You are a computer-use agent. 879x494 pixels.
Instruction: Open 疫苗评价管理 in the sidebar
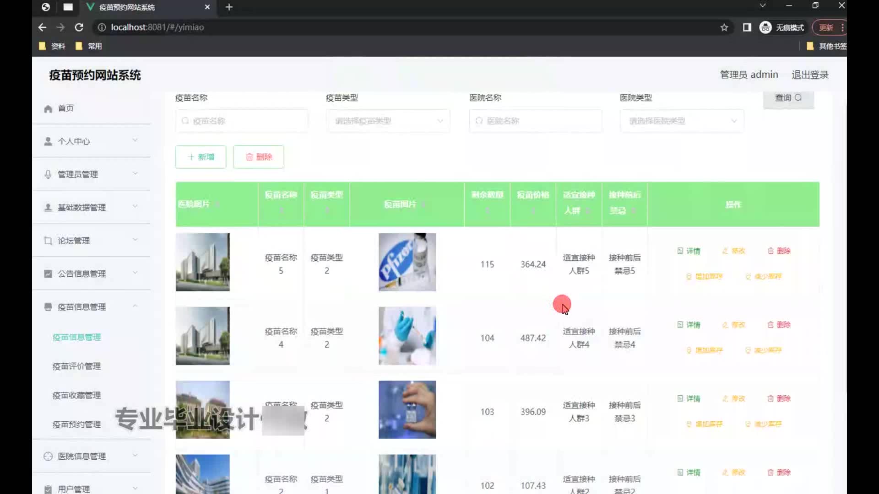click(x=76, y=366)
